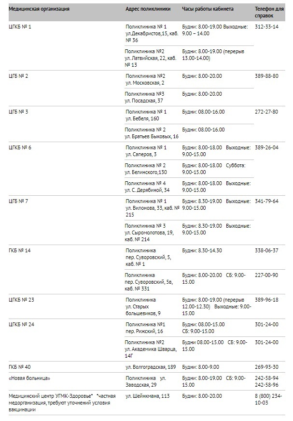This screenshot has height=421, width=293.
Task: Click phone number 341-79-64
Action: 267,201
